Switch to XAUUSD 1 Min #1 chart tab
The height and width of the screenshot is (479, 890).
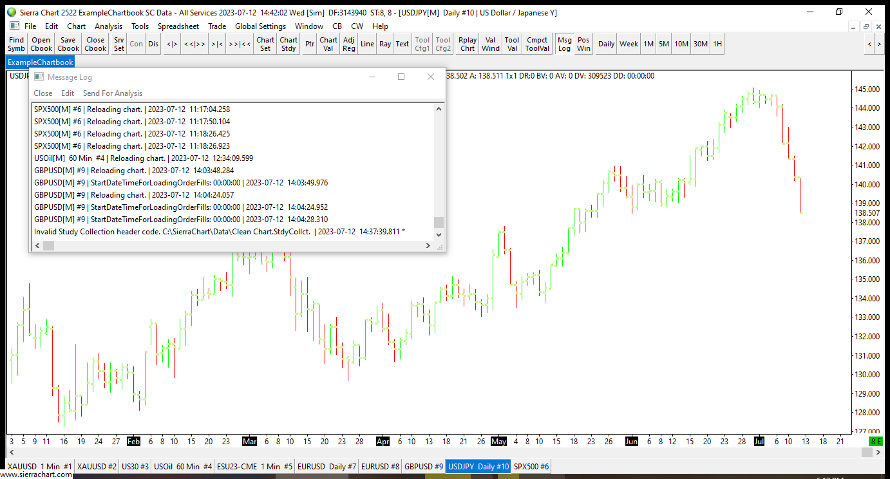click(40, 466)
